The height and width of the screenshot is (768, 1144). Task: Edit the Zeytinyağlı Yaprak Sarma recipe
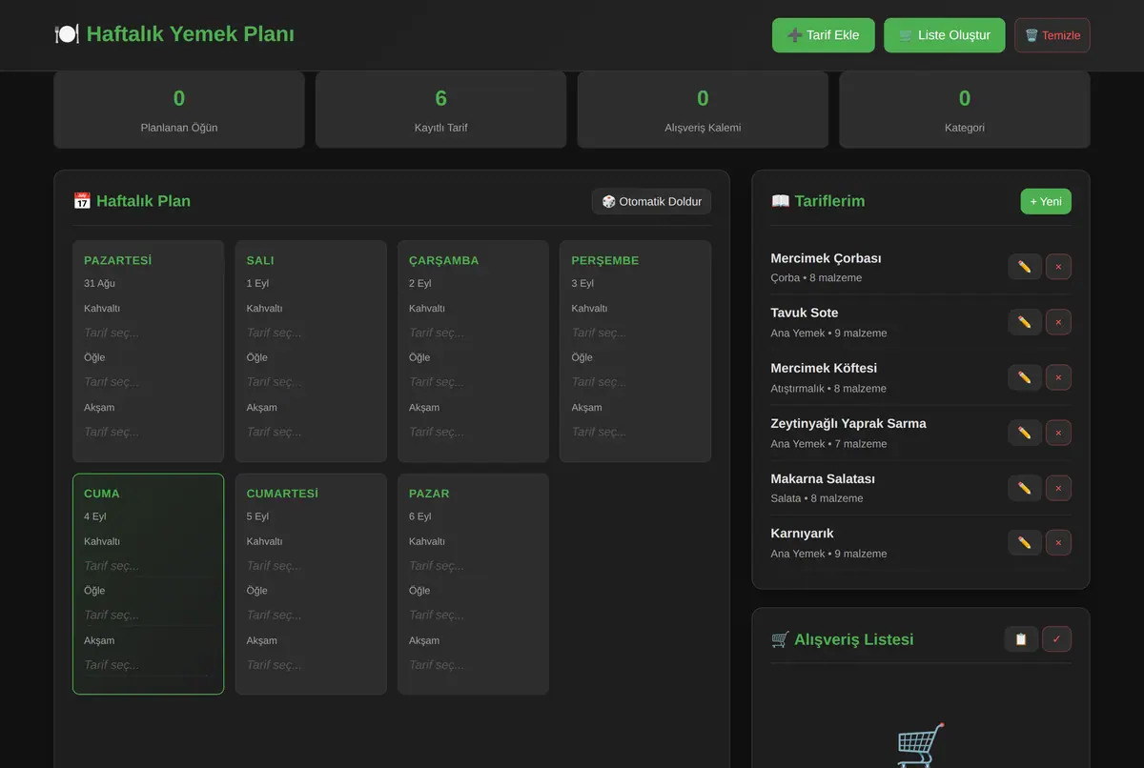pyautogui.click(x=1025, y=433)
